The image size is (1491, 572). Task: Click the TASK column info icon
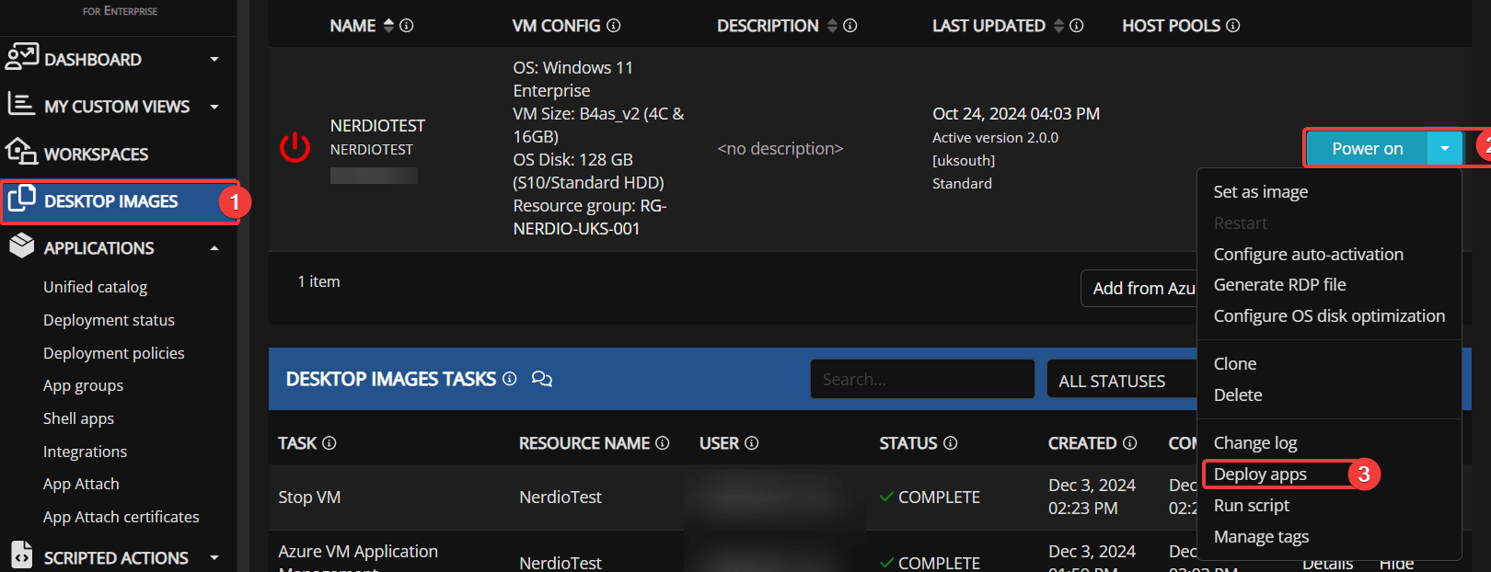(329, 443)
